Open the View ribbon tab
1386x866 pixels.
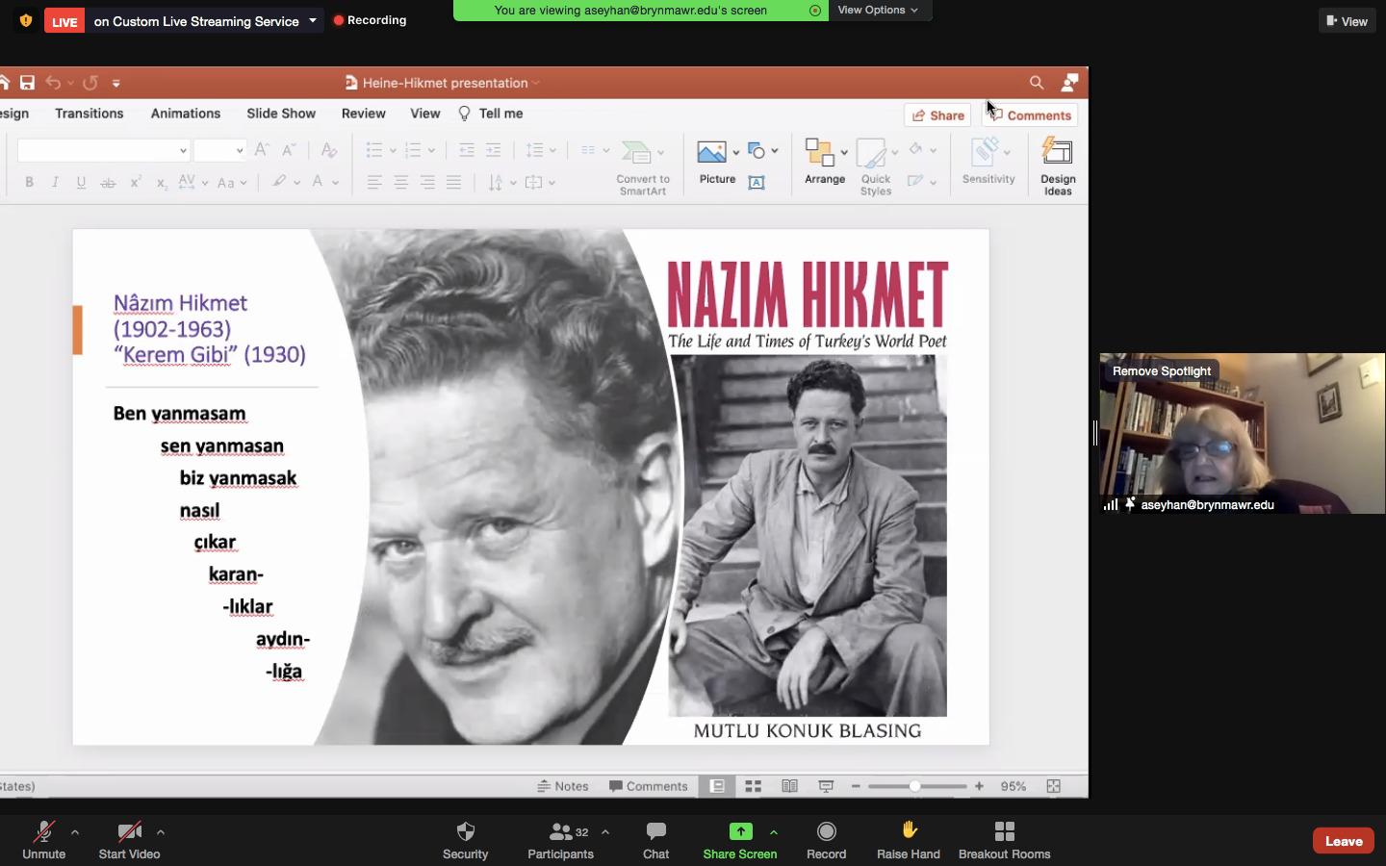[425, 114]
